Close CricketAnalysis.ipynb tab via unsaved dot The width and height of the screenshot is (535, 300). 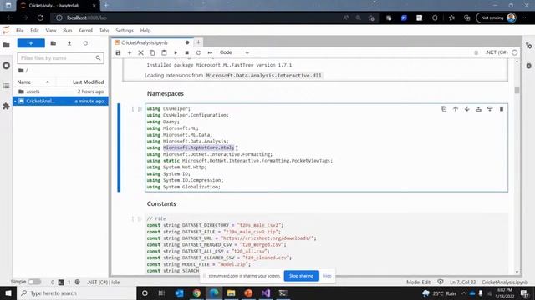(x=187, y=42)
